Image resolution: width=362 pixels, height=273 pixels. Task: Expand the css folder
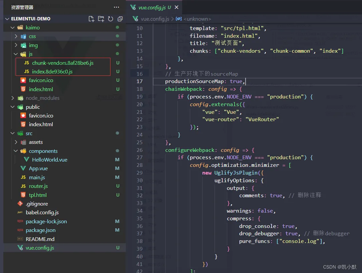[x=16, y=36]
